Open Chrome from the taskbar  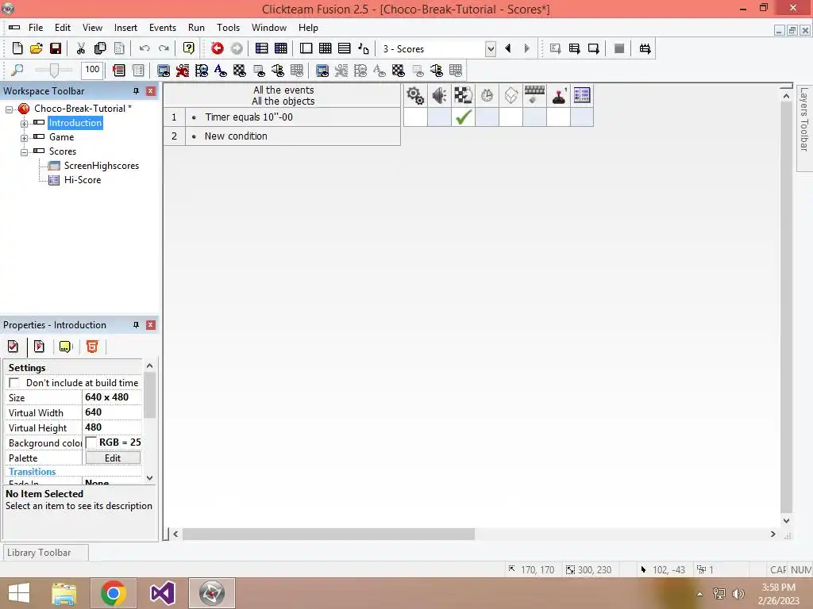114,593
